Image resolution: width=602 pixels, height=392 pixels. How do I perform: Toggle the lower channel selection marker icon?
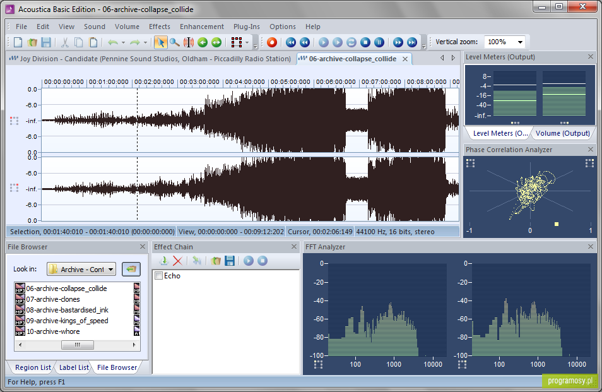tap(15, 187)
